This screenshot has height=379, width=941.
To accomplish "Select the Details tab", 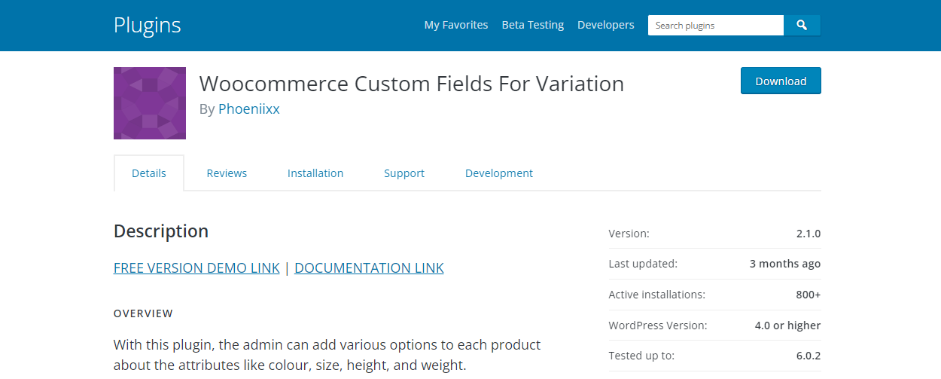I will [149, 173].
